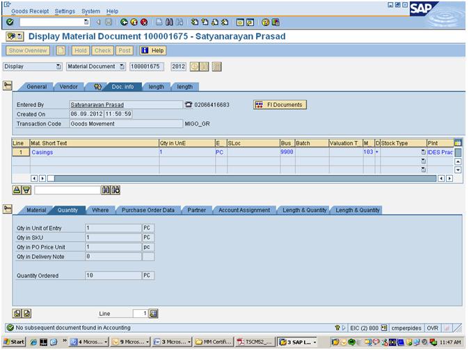Click the go to line icon

pos(154,313)
